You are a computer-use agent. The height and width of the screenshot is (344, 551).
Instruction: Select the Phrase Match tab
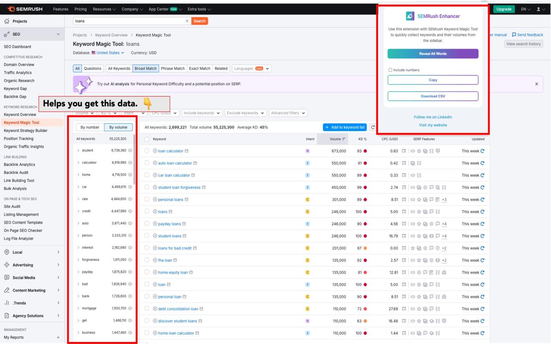click(173, 68)
